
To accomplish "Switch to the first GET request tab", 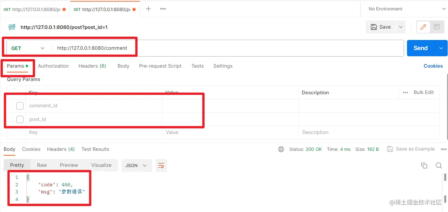I will [35, 9].
